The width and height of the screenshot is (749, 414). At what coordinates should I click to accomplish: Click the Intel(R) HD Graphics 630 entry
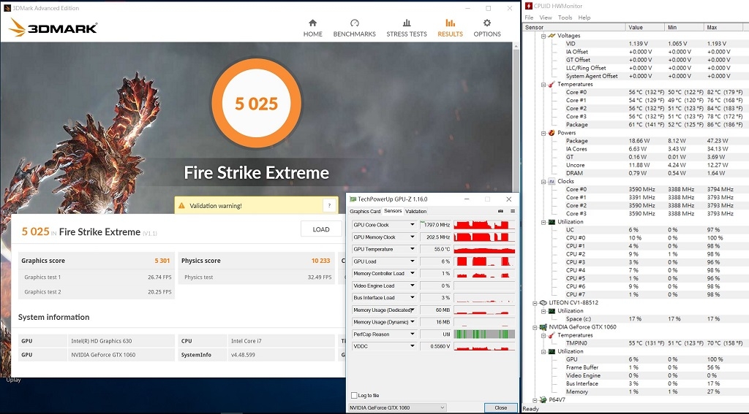point(101,341)
